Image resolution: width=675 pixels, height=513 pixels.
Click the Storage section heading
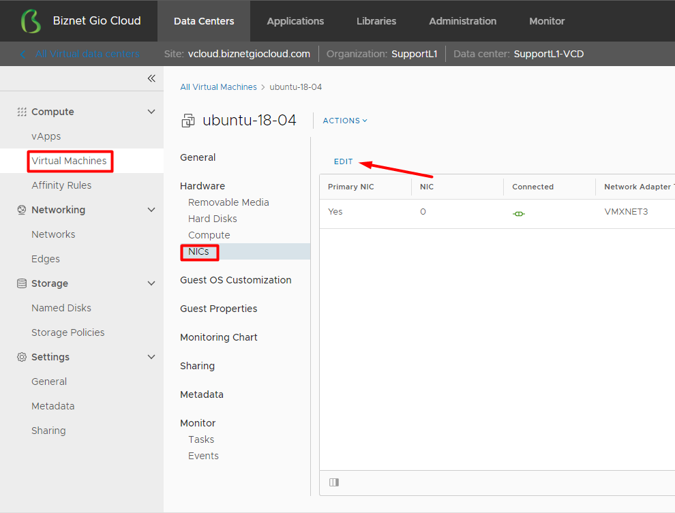[x=50, y=283]
